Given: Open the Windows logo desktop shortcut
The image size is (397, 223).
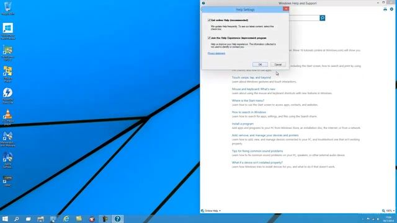Looking at the screenshot, I should coord(8,31).
